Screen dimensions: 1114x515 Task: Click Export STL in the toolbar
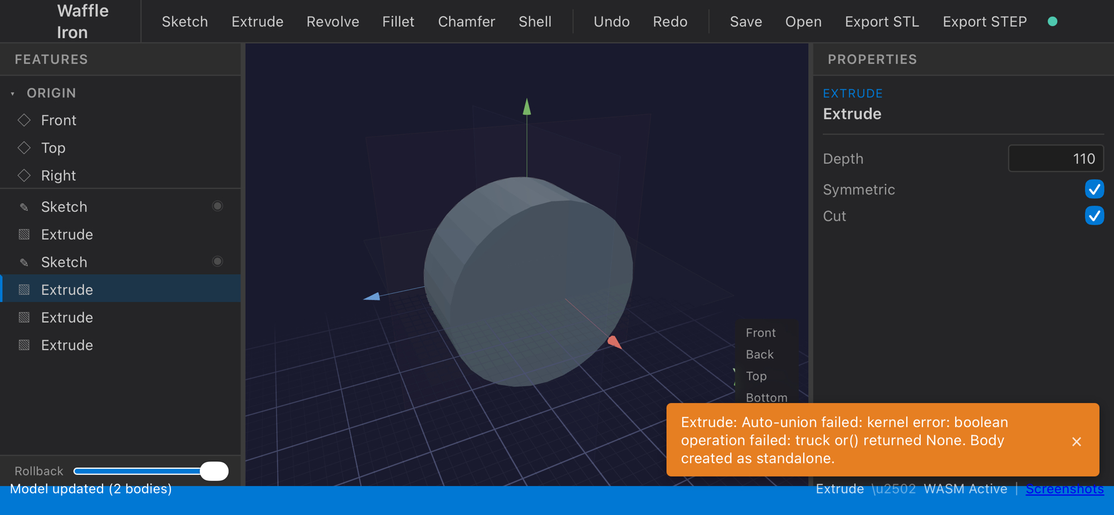(x=882, y=22)
